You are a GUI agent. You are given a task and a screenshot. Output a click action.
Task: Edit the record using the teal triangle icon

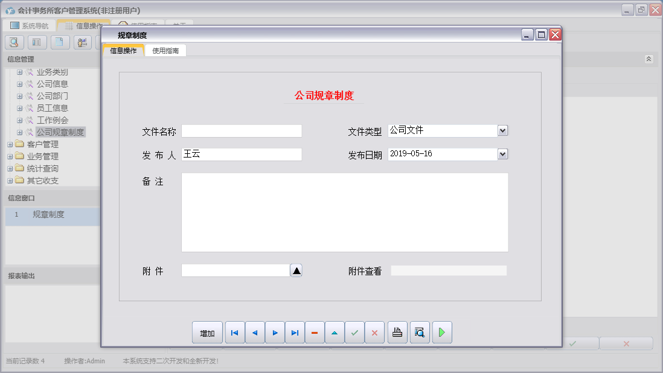pos(335,332)
